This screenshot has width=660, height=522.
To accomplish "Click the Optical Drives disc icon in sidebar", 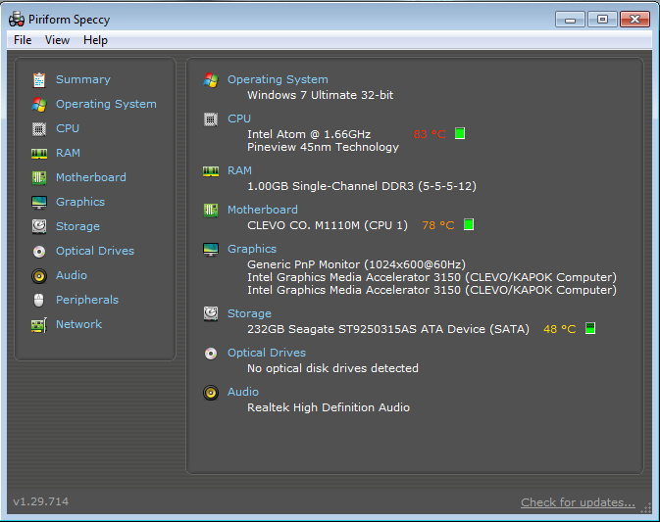I will [39, 251].
